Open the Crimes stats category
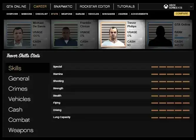 tap(18, 89)
